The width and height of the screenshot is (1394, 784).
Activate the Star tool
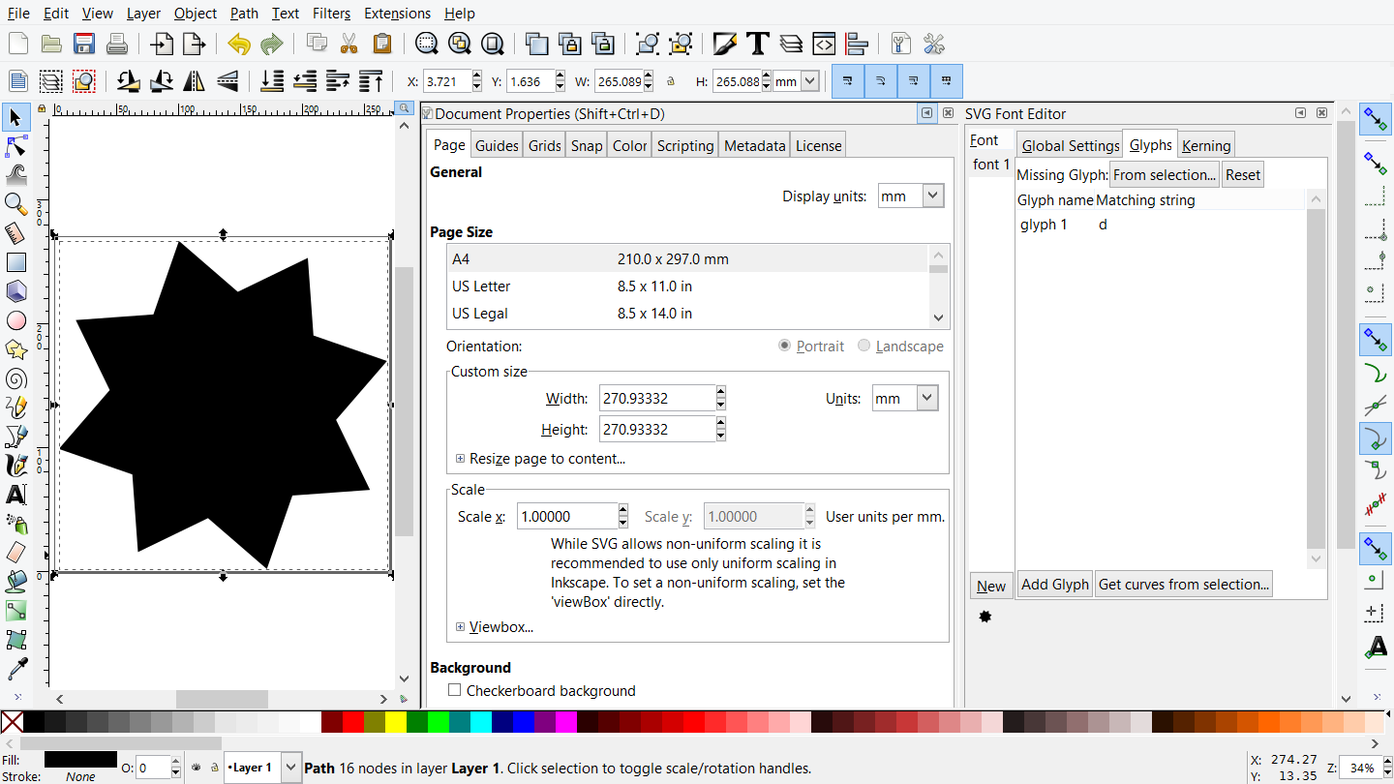[x=17, y=349]
